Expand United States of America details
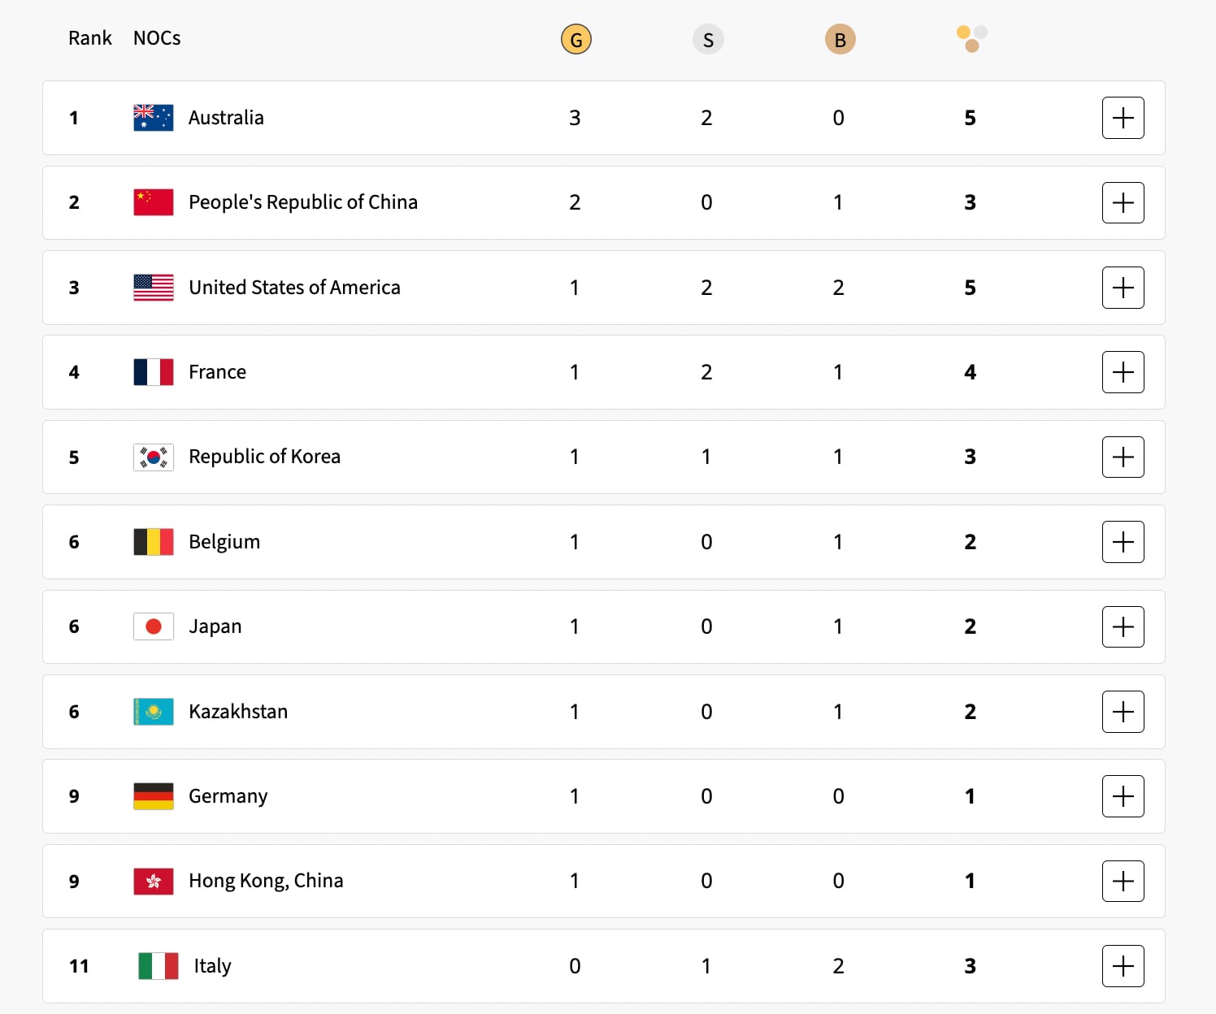 point(1123,288)
